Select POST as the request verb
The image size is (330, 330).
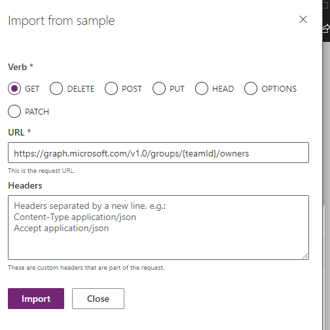(x=111, y=88)
